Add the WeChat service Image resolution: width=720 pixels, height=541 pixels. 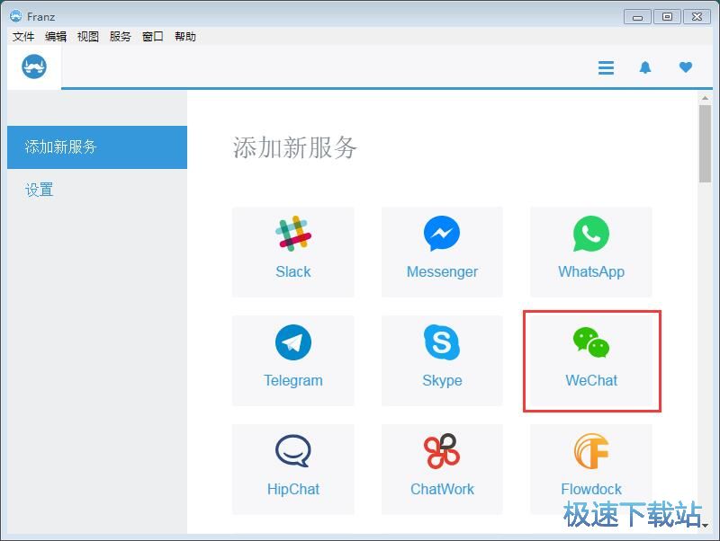(x=591, y=360)
